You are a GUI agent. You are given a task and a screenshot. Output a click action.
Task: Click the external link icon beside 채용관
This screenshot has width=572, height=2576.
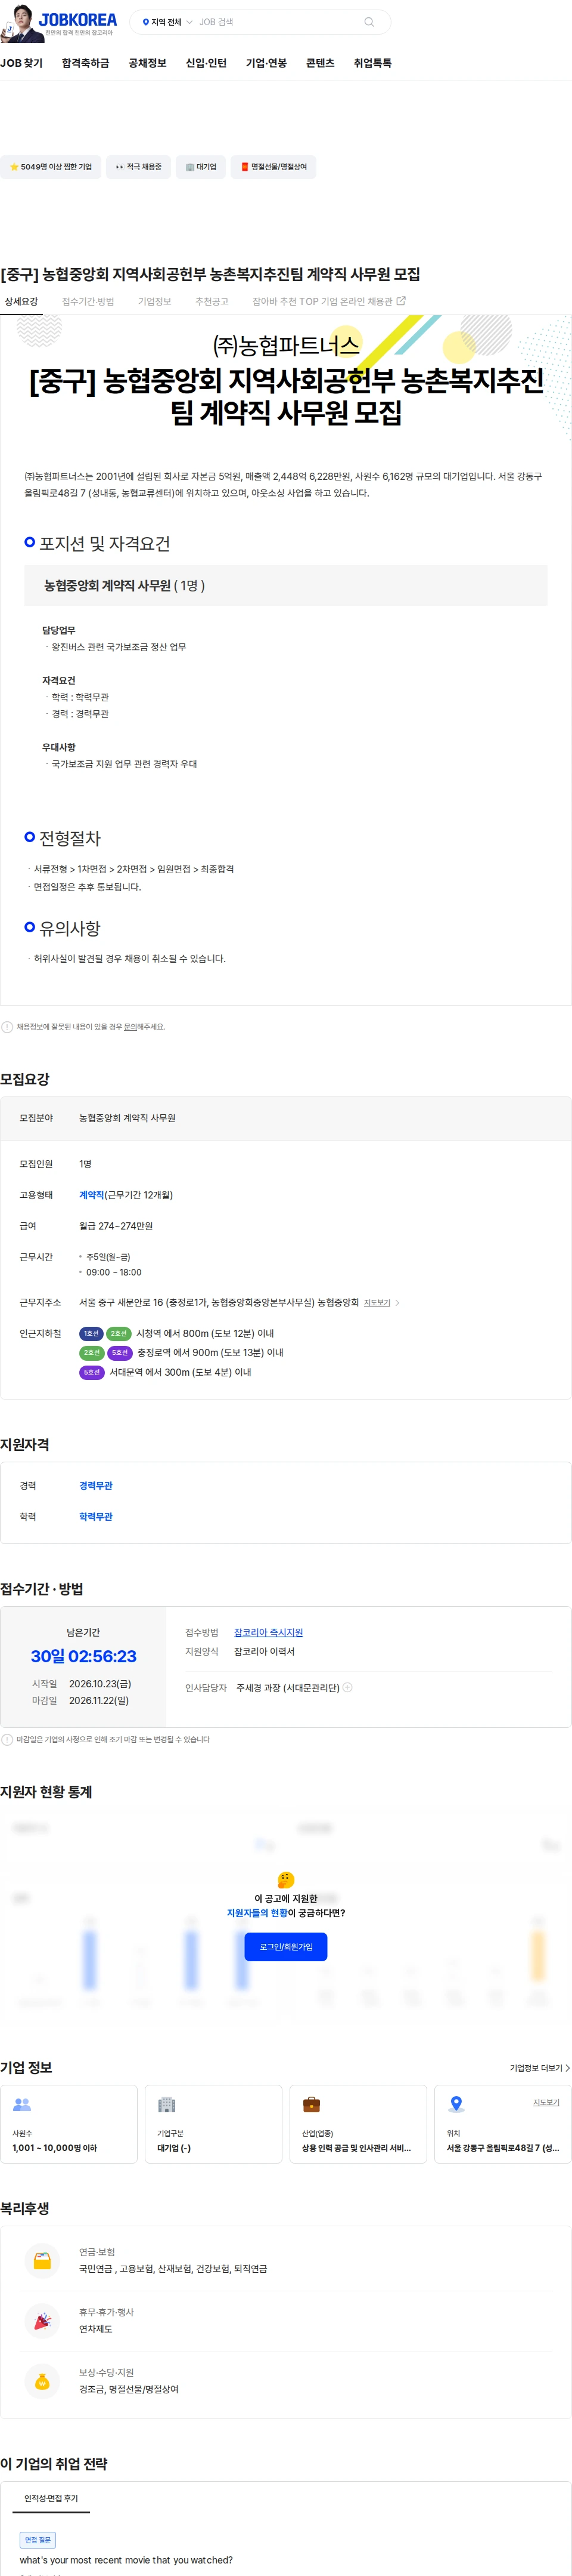tap(402, 300)
